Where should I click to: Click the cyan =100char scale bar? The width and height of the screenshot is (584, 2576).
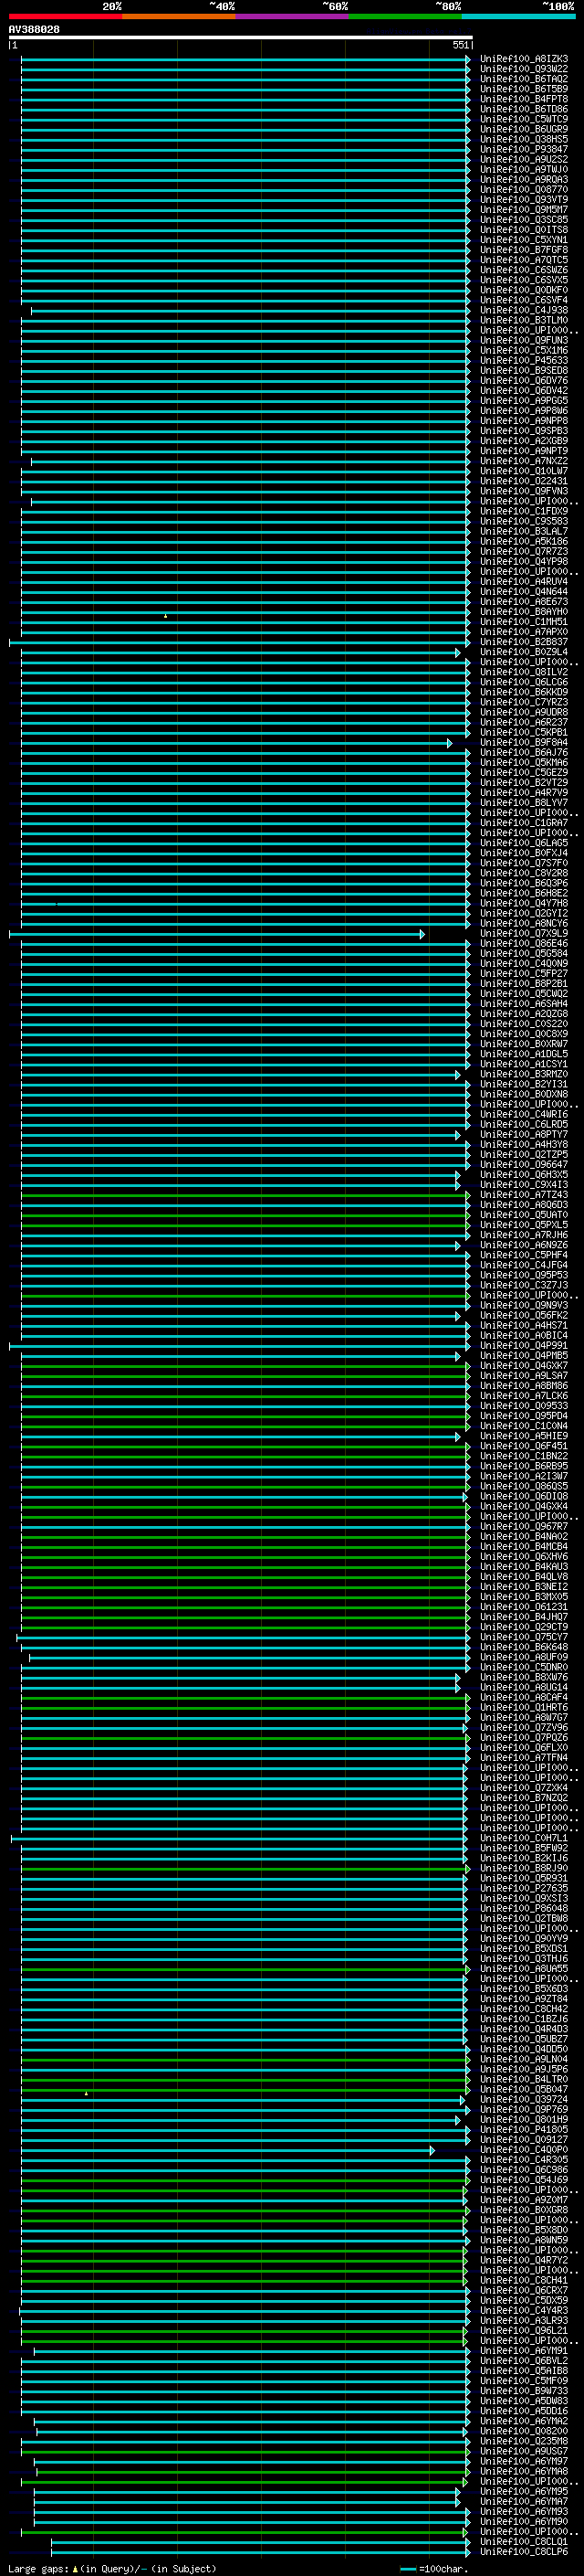point(407,2568)
